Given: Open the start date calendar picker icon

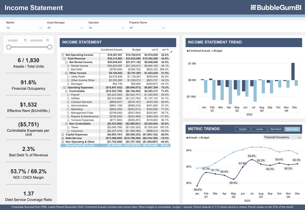Looking at the screenshot, I should [25, 40].
